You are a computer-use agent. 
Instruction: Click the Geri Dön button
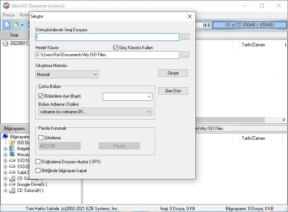(173, 91)
